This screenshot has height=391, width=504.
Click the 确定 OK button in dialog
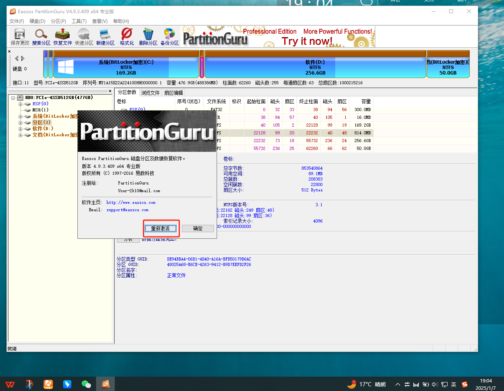(198, 229)
